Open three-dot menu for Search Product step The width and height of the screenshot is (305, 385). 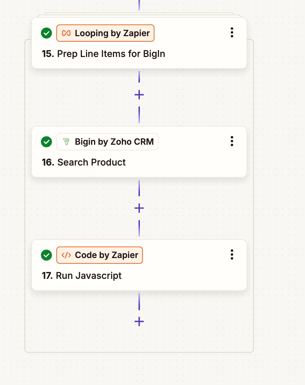coord(232,141)
